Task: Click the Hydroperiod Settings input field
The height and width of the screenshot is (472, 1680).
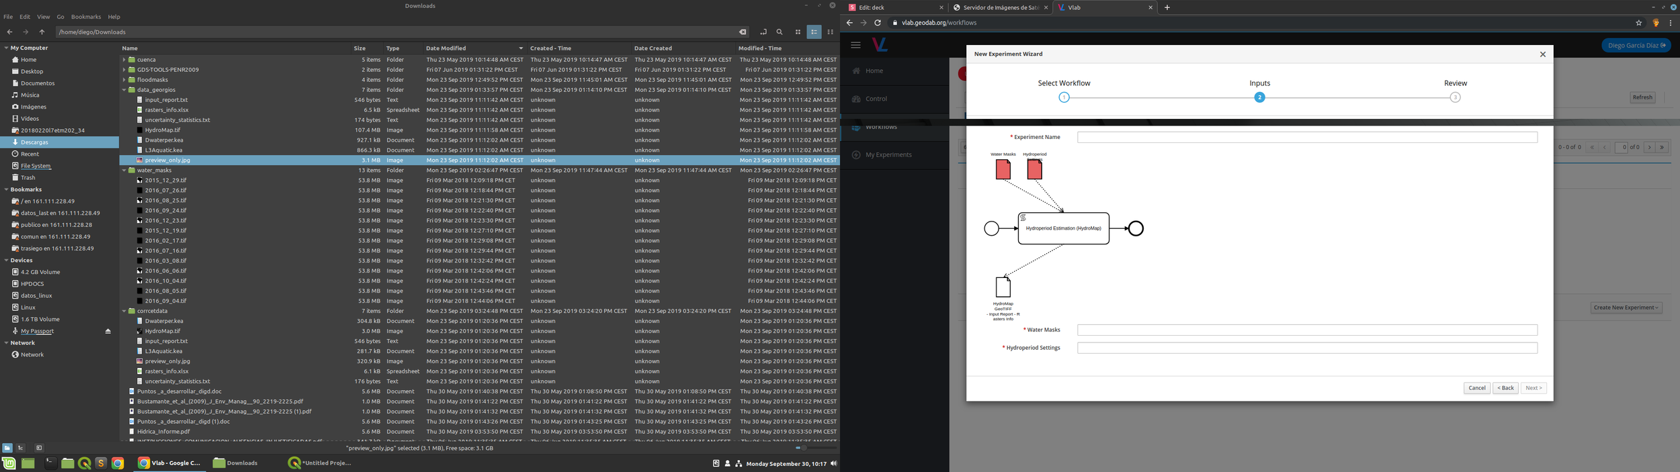Action: [1307, 348]
